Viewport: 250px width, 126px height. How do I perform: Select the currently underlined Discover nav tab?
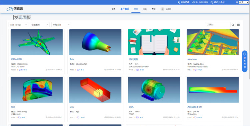136,9
